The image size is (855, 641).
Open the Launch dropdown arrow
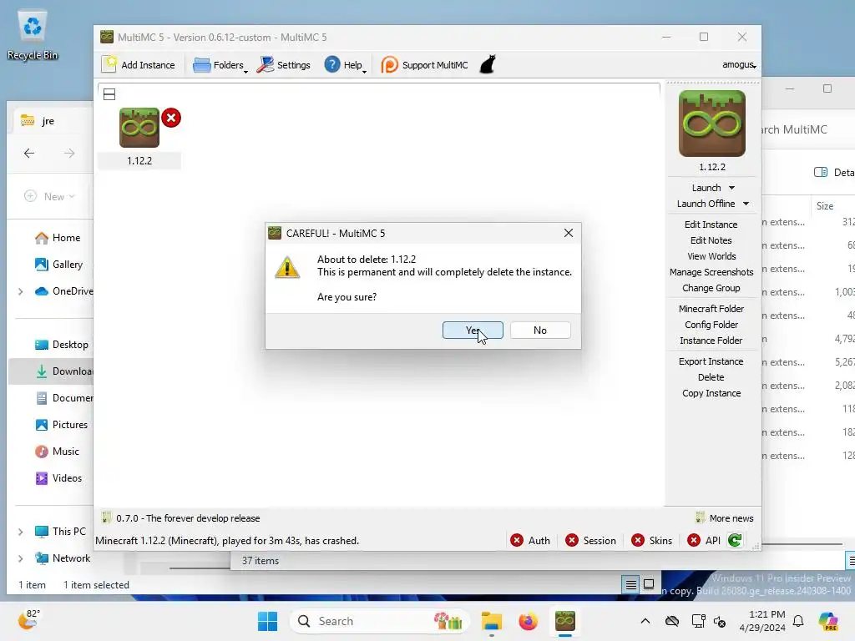tap(731, 188)
